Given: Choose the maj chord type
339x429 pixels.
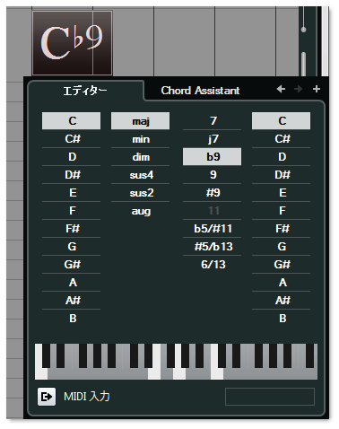Looking at the screenshot, I should tap(140, 121).
